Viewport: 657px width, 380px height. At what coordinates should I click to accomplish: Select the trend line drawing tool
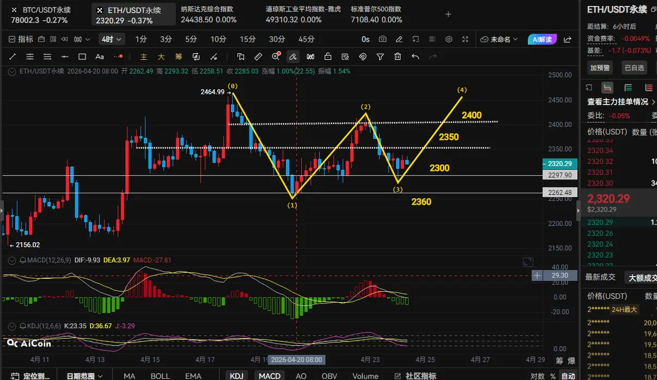coord(13,57)
